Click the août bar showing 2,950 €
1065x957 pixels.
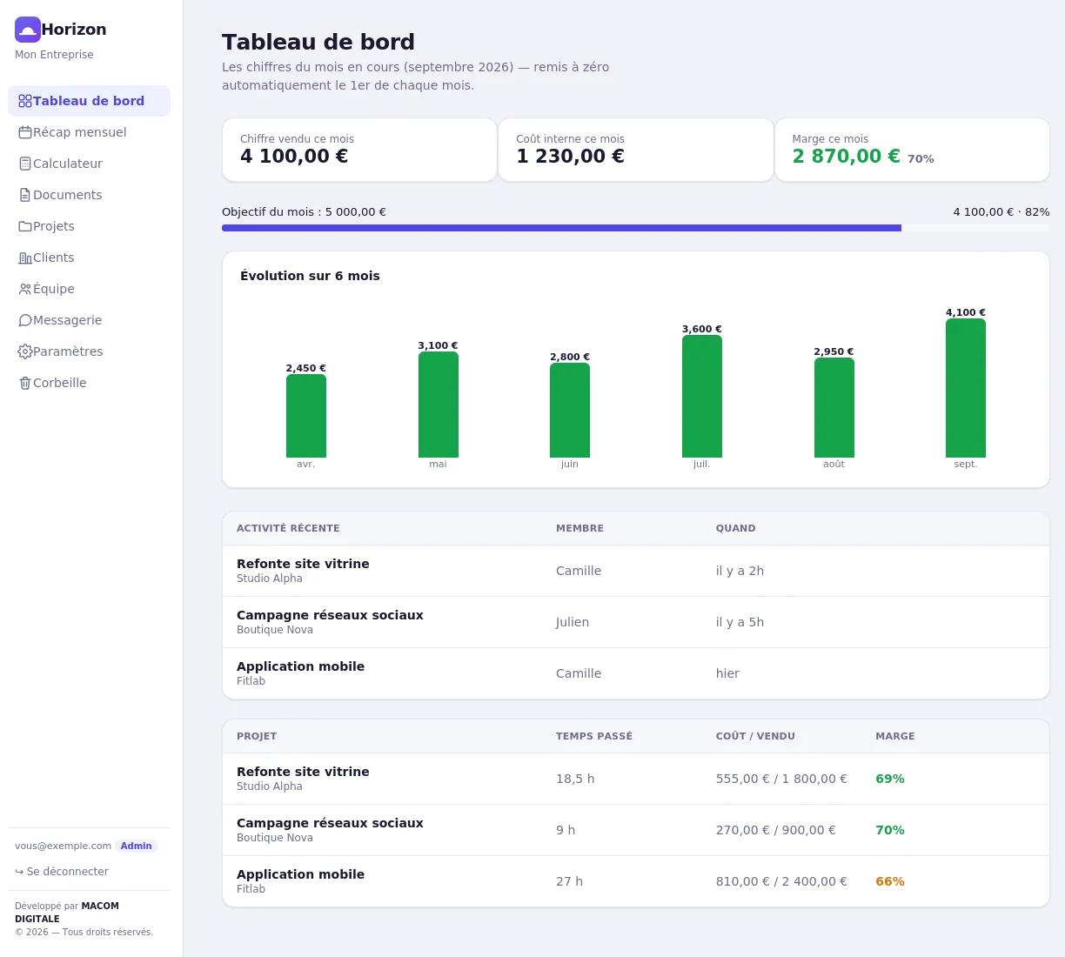tap(834, 407)
